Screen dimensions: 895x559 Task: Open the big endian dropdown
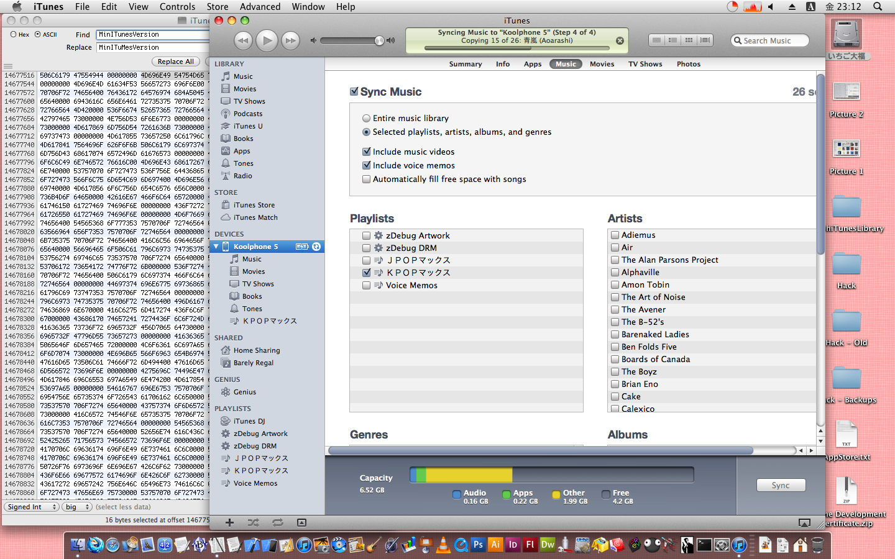point(77,507)
